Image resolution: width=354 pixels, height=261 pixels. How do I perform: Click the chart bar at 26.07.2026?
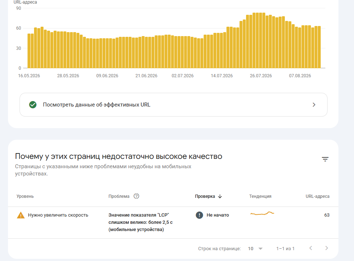point(261,40)
